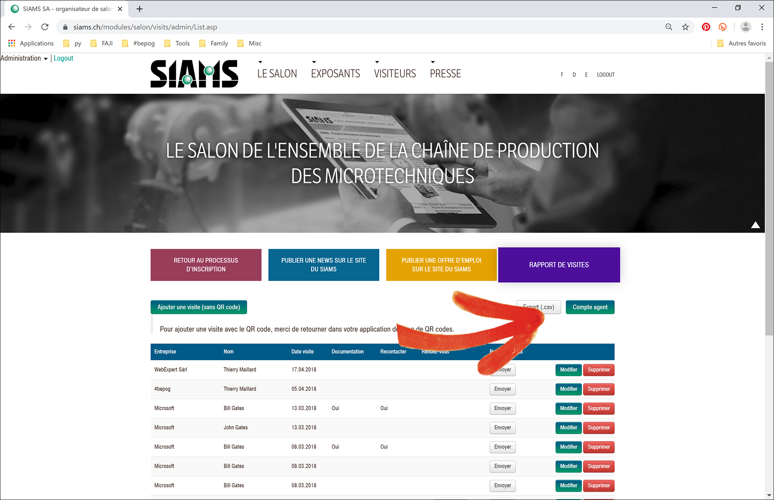
Task: Click the Date visite column header
Action: [x=302, y=352]
